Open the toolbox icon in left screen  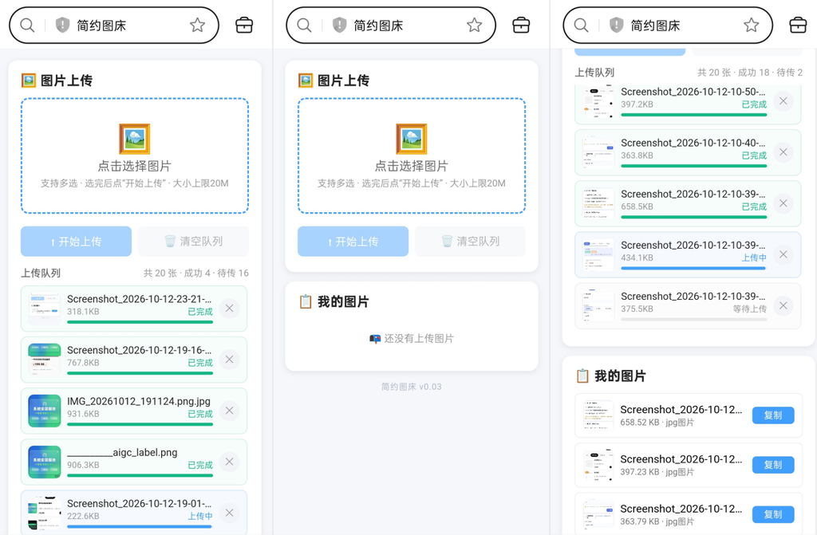pyautogui.click(x=244, y=25)
